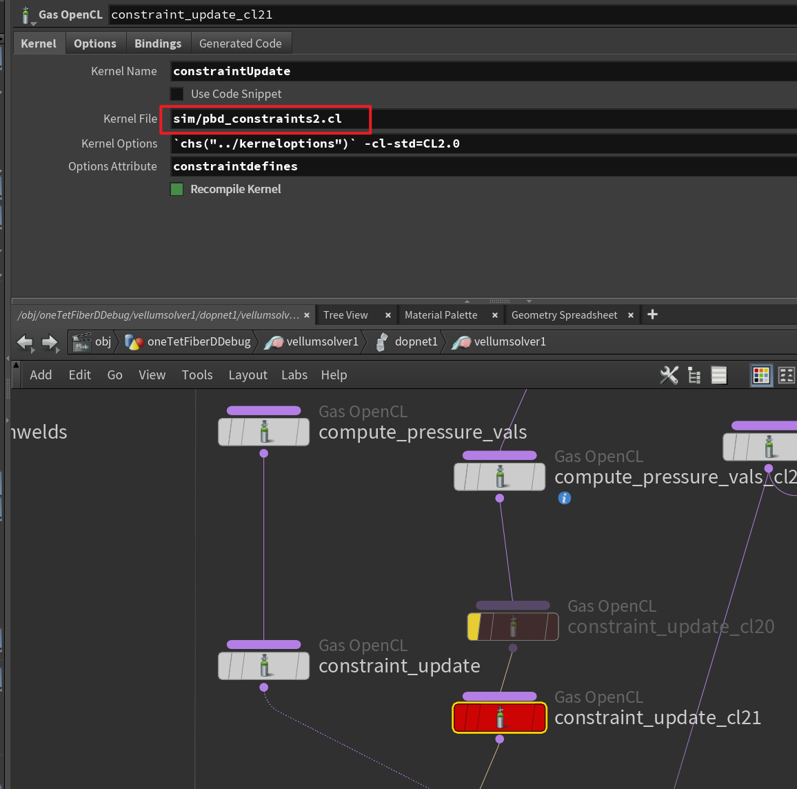Viewport: 797px width, 789px height.
Task: Show the network as a list view
Action: tap(719, 375)
